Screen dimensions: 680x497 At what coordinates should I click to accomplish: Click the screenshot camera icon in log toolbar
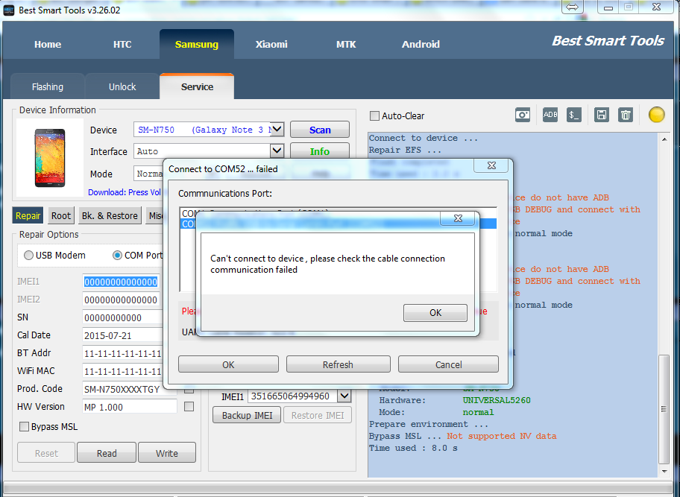click(522, 115)
